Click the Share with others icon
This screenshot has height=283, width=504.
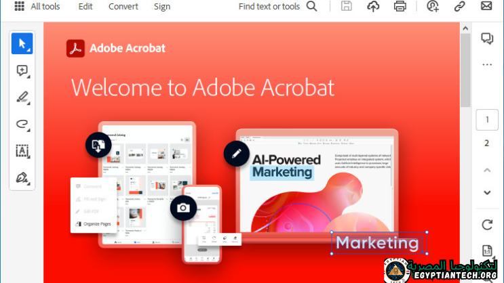click(433, 7)
